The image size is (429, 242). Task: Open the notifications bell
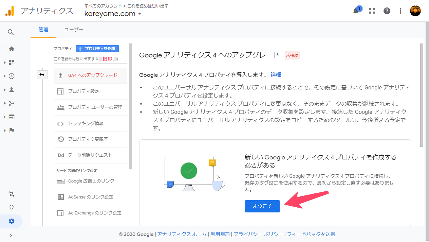356,11
